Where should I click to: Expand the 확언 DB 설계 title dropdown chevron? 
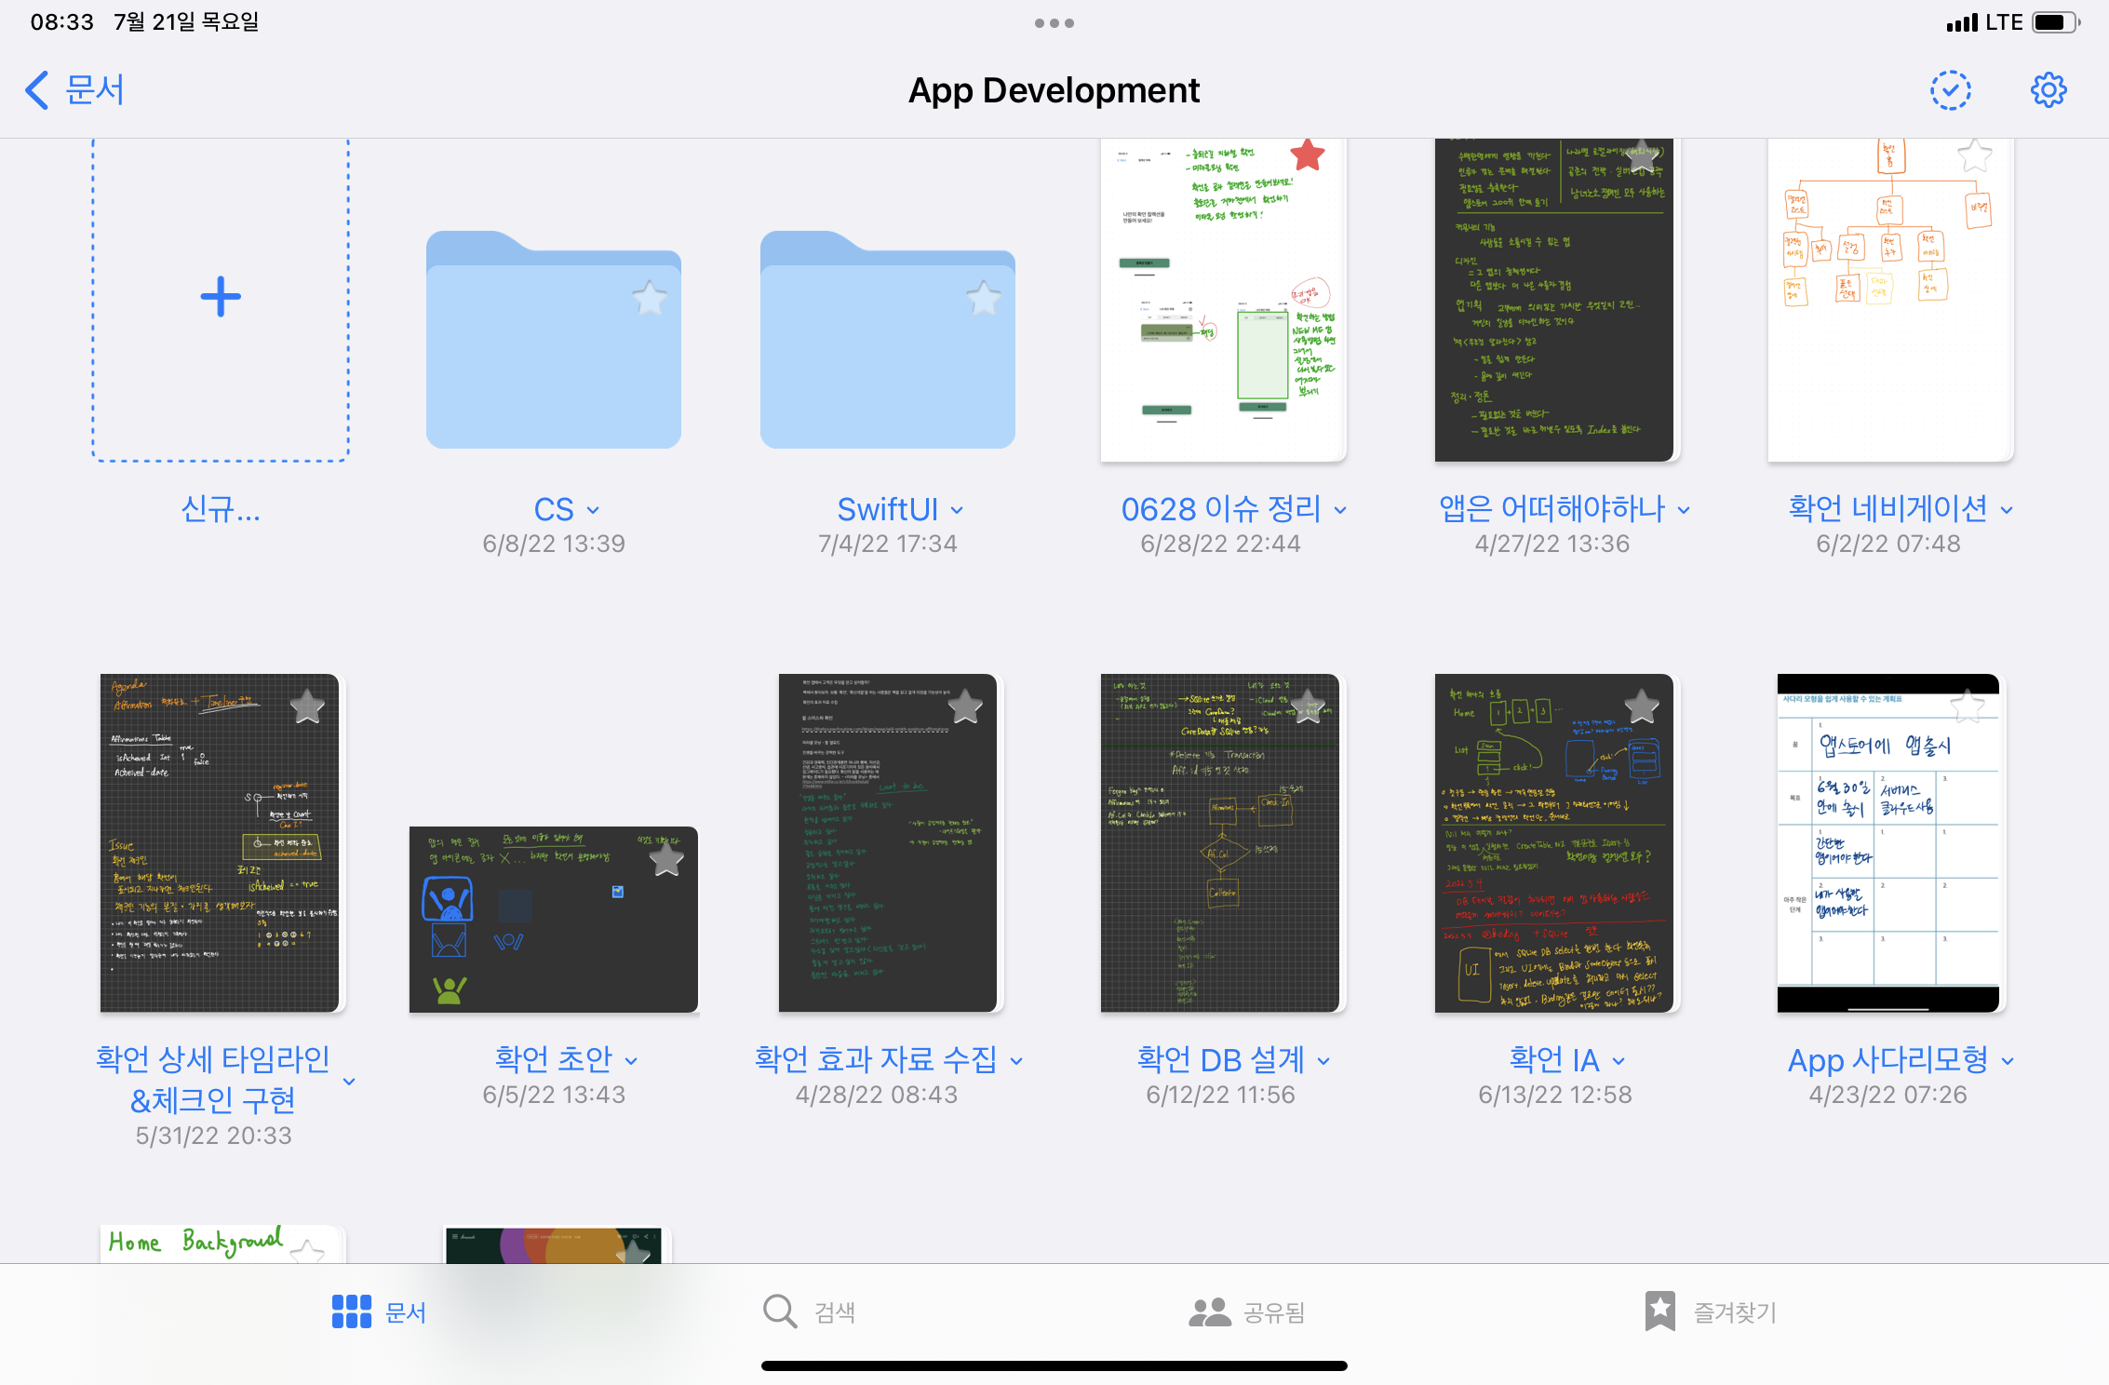point(1324,1061)
